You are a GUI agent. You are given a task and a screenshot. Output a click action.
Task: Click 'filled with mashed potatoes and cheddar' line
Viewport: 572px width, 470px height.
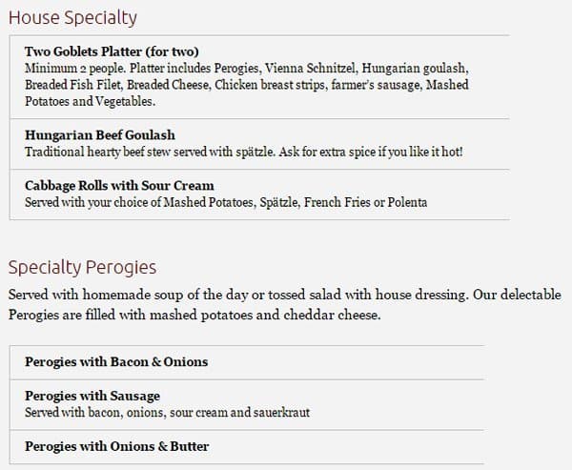[229, 315]
